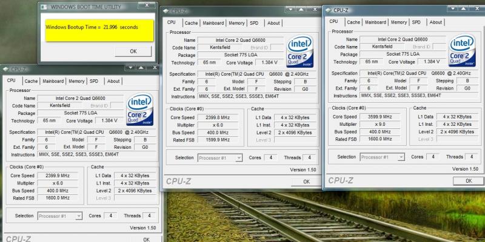Open Processor #1 dropdown in left CPU-Z window
The width and height of the screenshot is (485, 242).
tap(60, 216)
